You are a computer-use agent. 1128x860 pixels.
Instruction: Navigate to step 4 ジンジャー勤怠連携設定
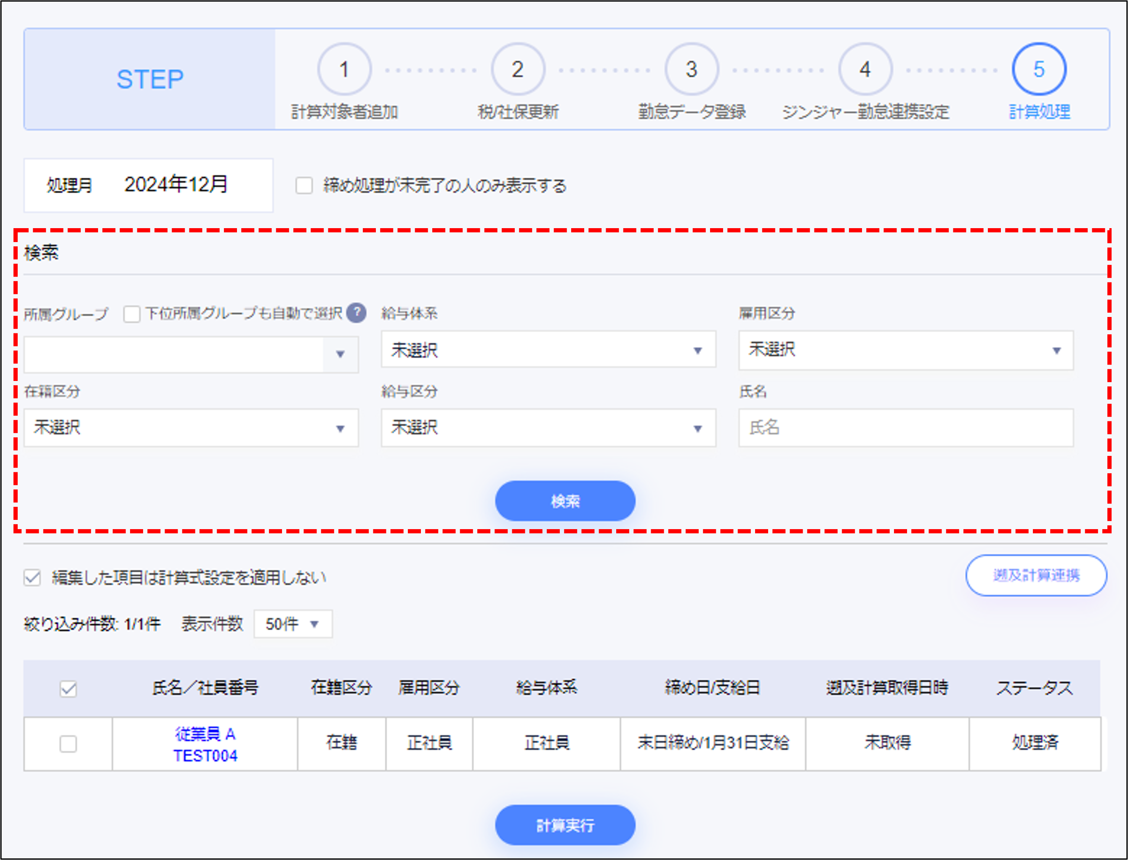pyautogui.click(x=865, y=69)
